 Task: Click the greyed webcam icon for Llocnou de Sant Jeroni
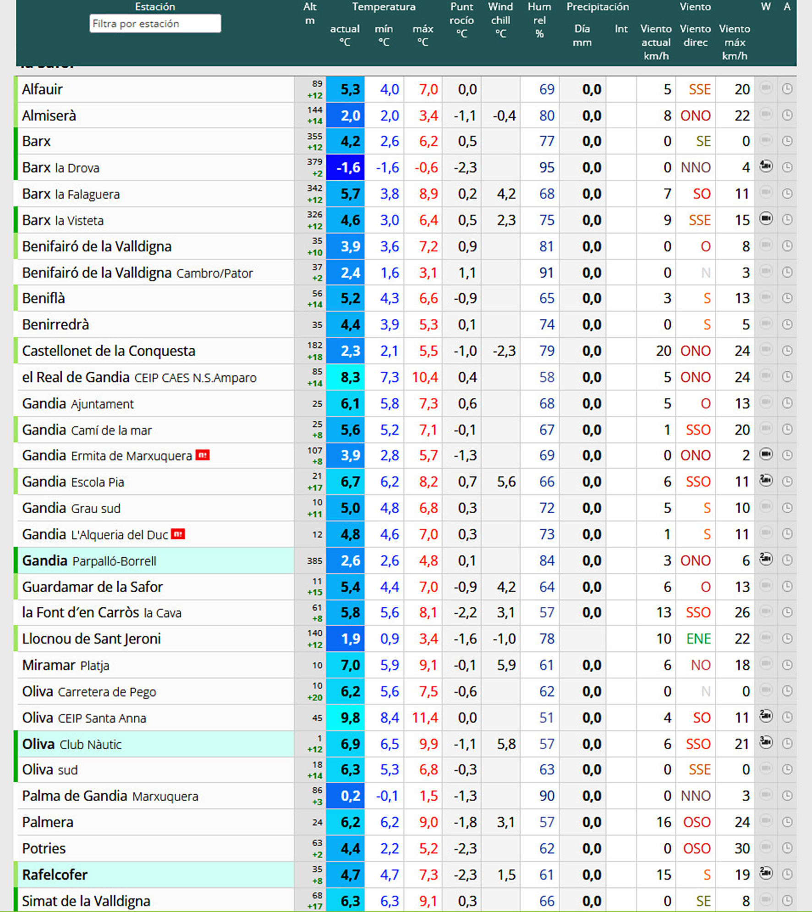(766, 637)
